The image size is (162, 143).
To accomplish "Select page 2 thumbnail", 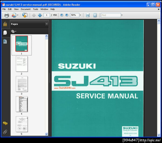I will (x=22, y=64).
